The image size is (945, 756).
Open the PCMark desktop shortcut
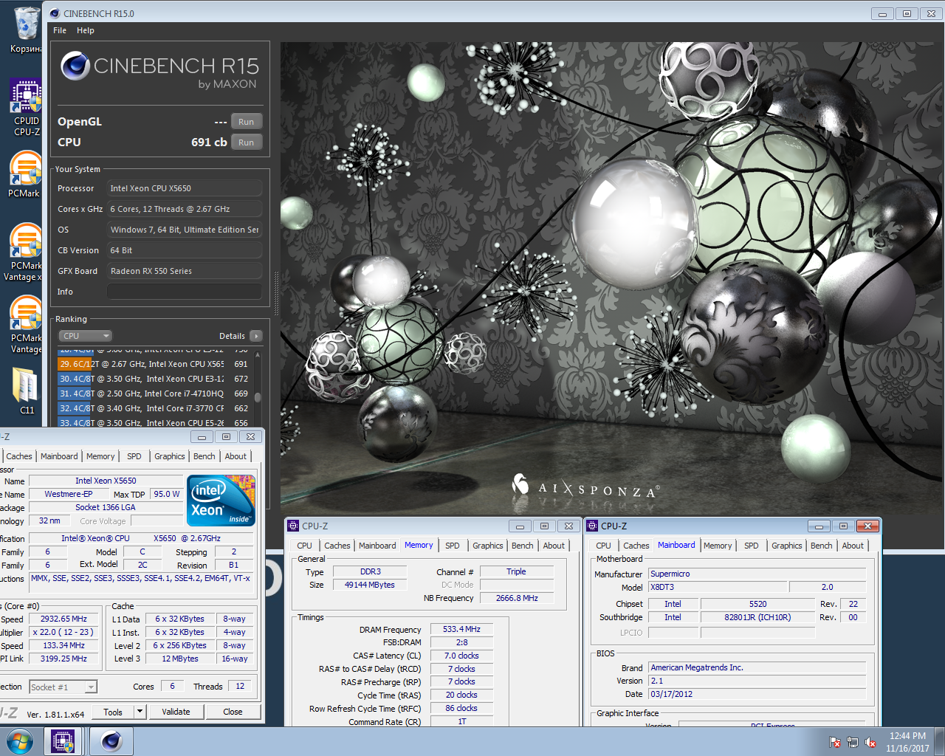coord(25,174)
